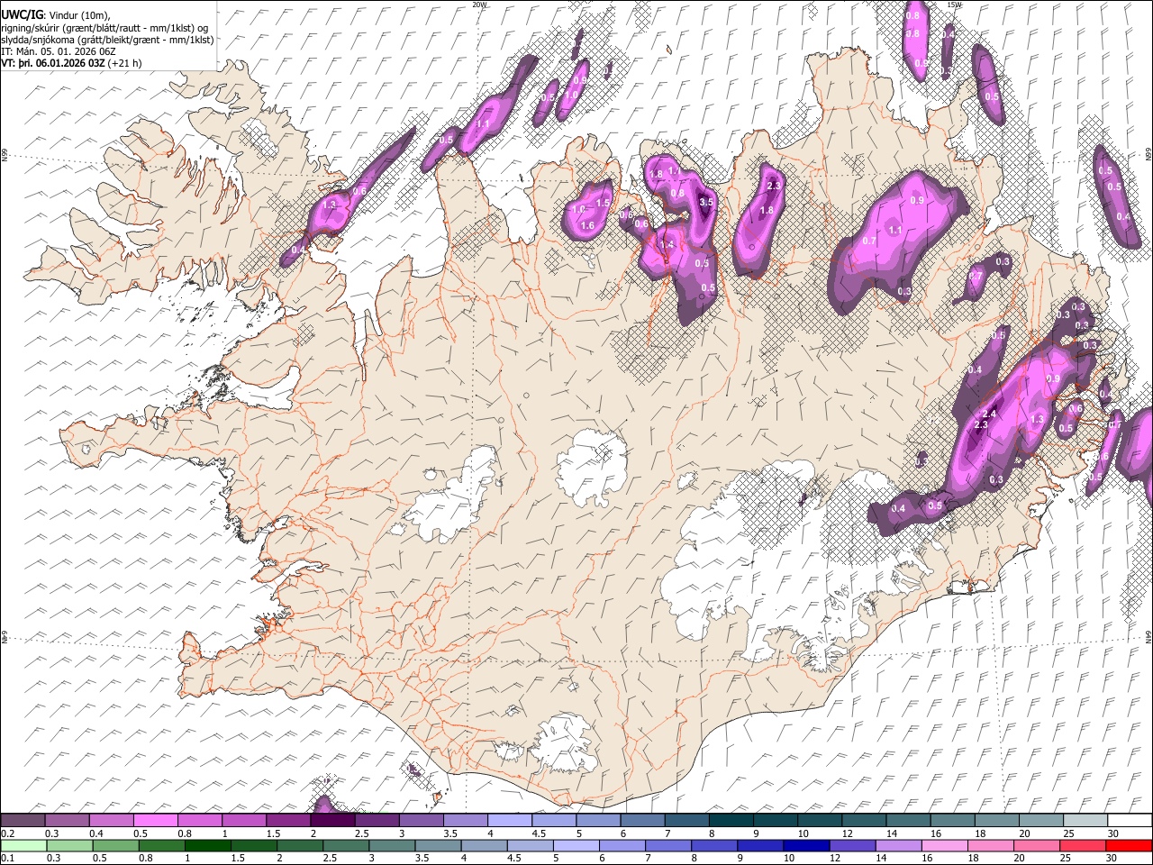Click the 'Vindur (10m)' label

pos(81,14)
